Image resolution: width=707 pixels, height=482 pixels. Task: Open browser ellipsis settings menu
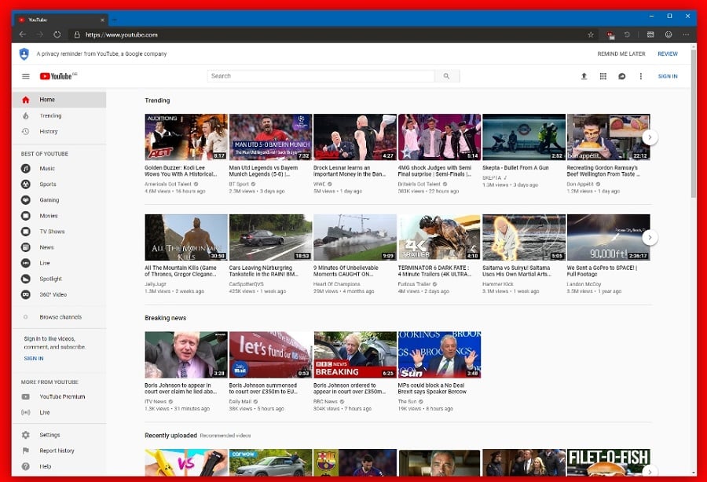tap(686, 35)
